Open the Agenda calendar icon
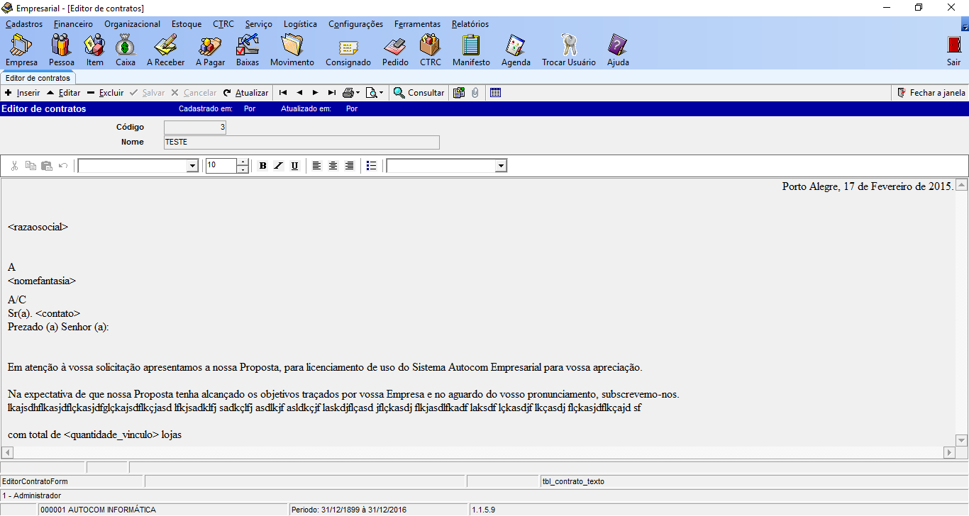 pos(516,50)
